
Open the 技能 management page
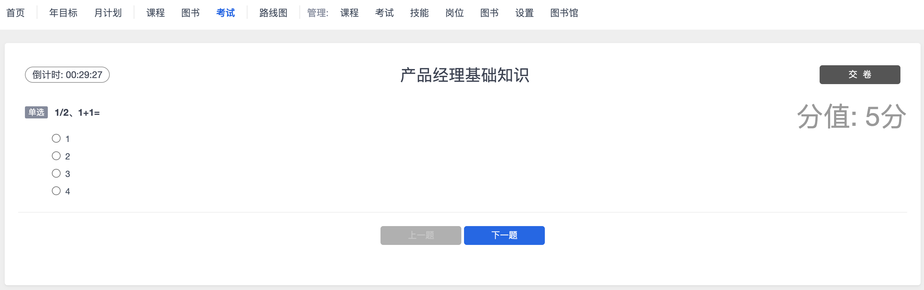419,13
